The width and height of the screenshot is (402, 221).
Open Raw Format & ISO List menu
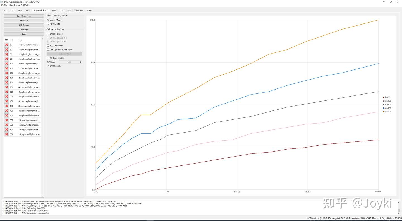point(20,5)
